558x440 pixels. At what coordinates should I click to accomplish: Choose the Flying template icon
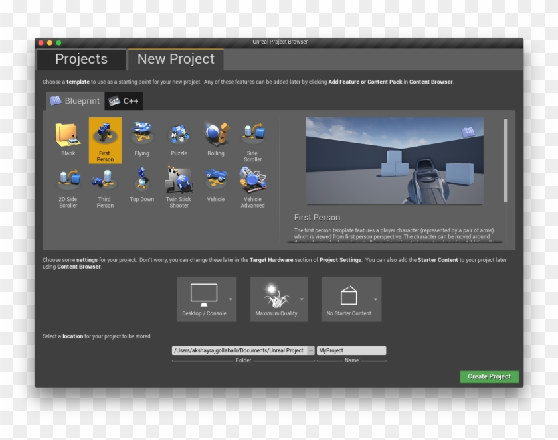pyautogui.click(x=141, y=140)
